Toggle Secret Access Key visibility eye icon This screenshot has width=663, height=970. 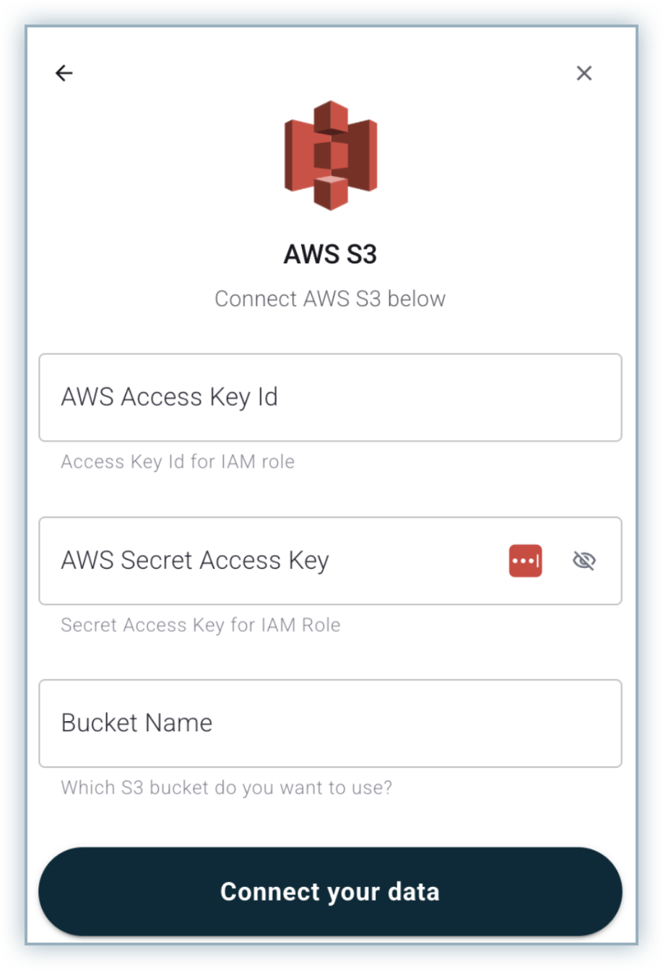584,561
